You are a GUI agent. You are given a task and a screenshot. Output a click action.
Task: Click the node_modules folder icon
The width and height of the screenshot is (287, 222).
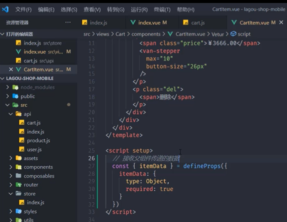(15, 87)
